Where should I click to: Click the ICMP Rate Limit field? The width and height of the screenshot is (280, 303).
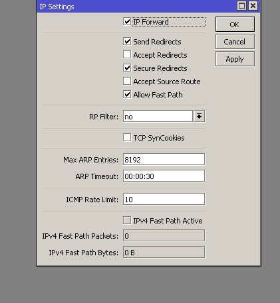tap(164, 199)
